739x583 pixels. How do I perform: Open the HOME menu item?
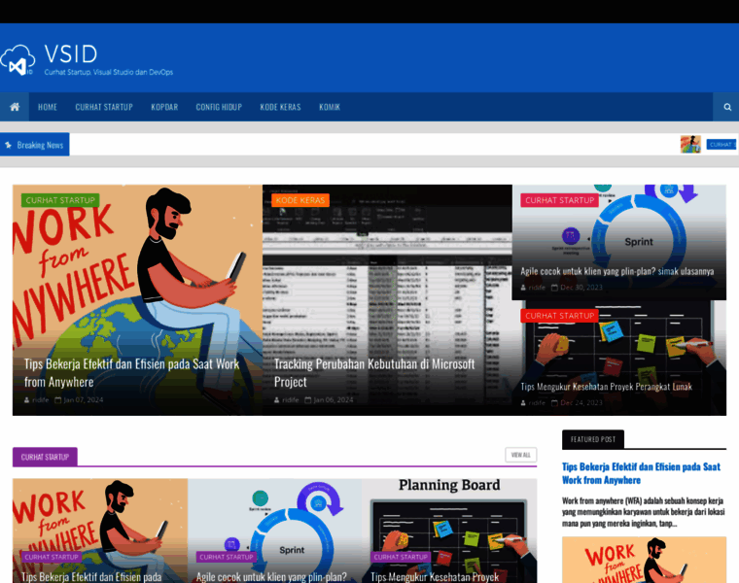(x=48, y=107)
